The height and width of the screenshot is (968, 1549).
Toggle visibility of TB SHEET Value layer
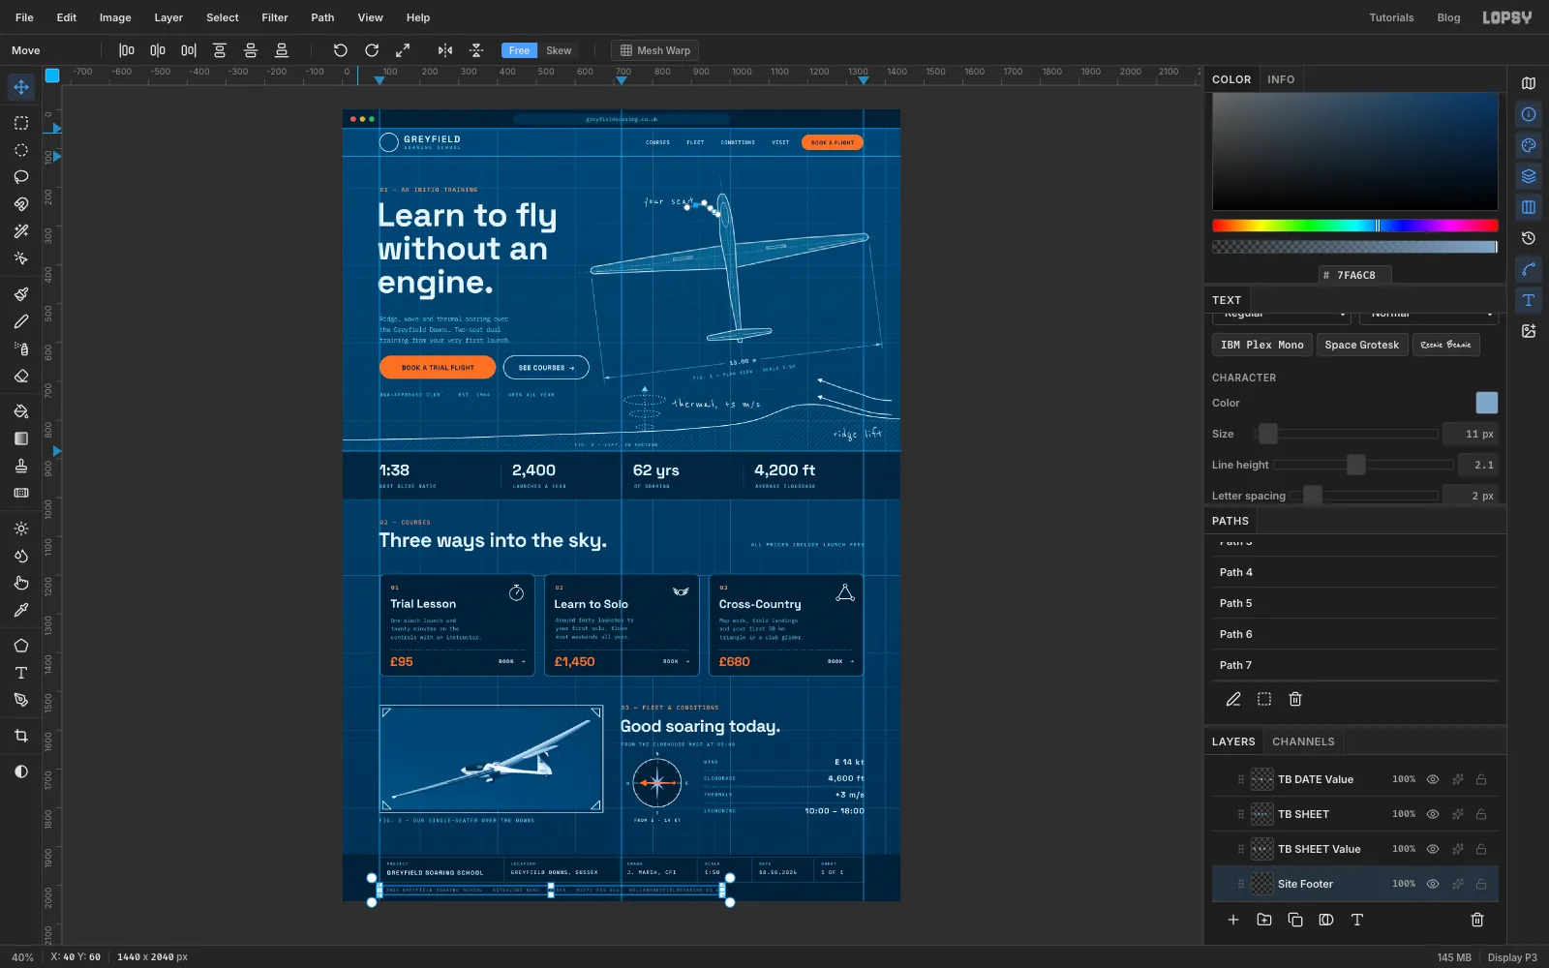point(1433,849)
